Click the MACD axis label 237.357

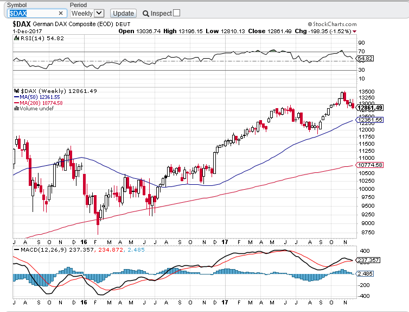[x=368, y=260]
